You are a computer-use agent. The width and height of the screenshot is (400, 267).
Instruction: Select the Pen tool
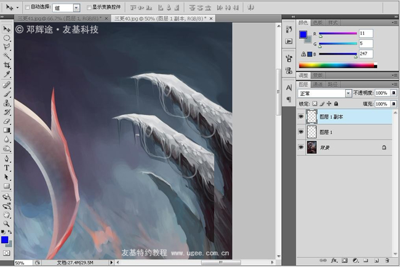click(x=7, y=159)
